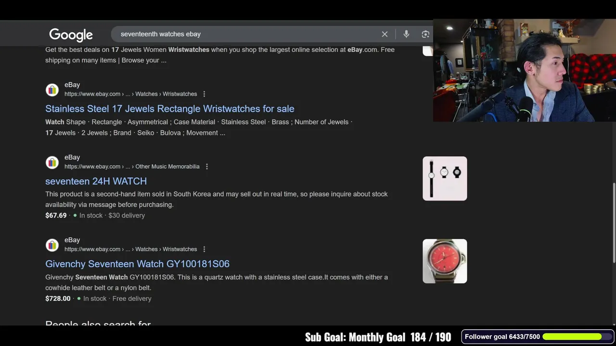Open more options for Givenchy watch result
The height and width of the screenshot is (346, 616).
tap(204, 249)
